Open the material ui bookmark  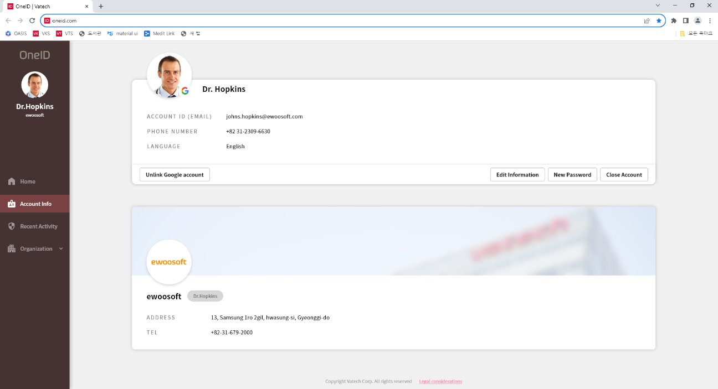pos(122,34)
